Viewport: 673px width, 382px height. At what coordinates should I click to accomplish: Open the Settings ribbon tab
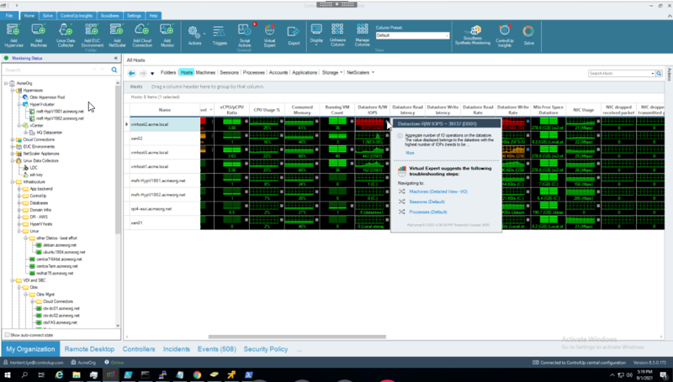(134, 15)
